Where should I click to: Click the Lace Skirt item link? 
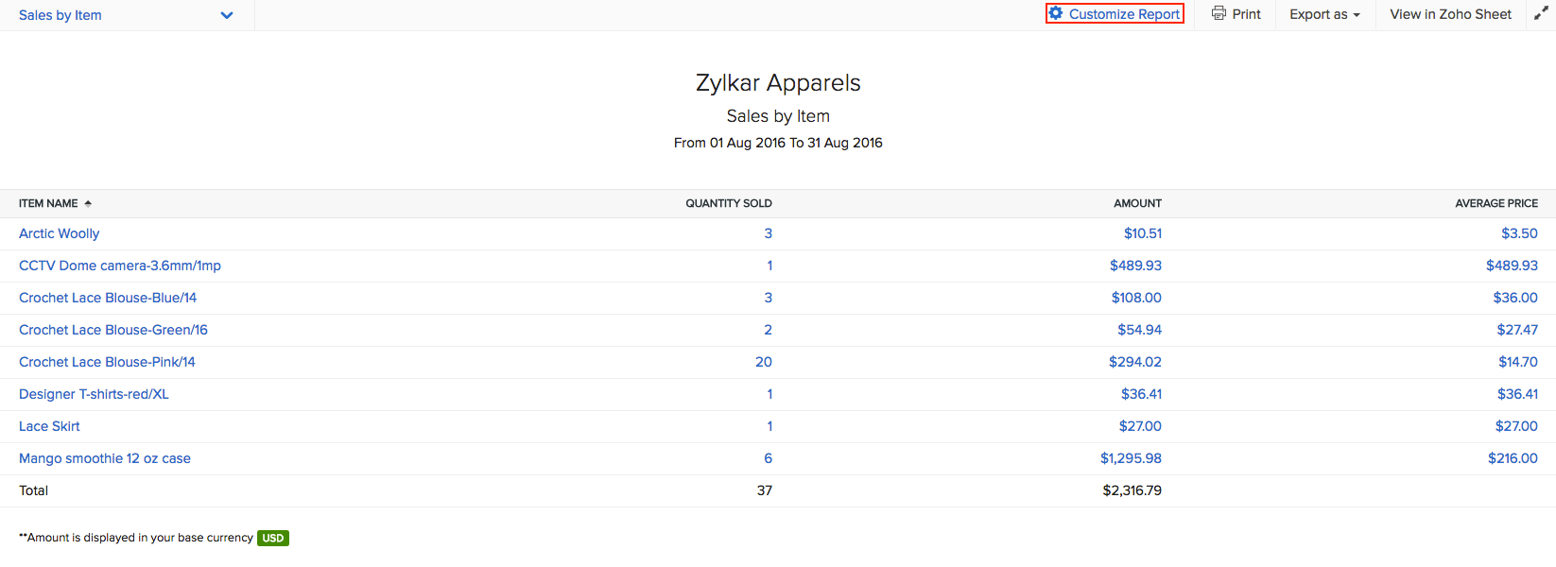[x=49, y=426]
